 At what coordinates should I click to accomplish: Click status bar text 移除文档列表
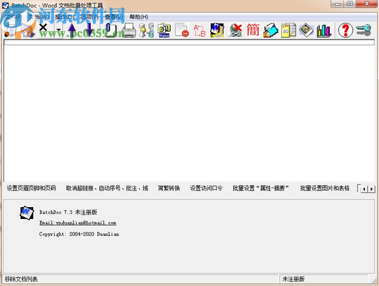pyautogui.click(x=21, y=279)
